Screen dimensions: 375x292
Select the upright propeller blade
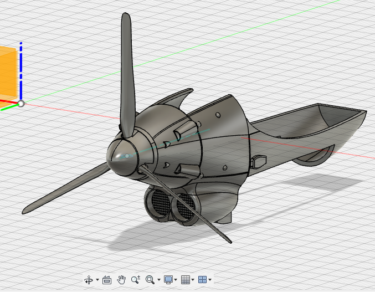[x=127, y=76]
